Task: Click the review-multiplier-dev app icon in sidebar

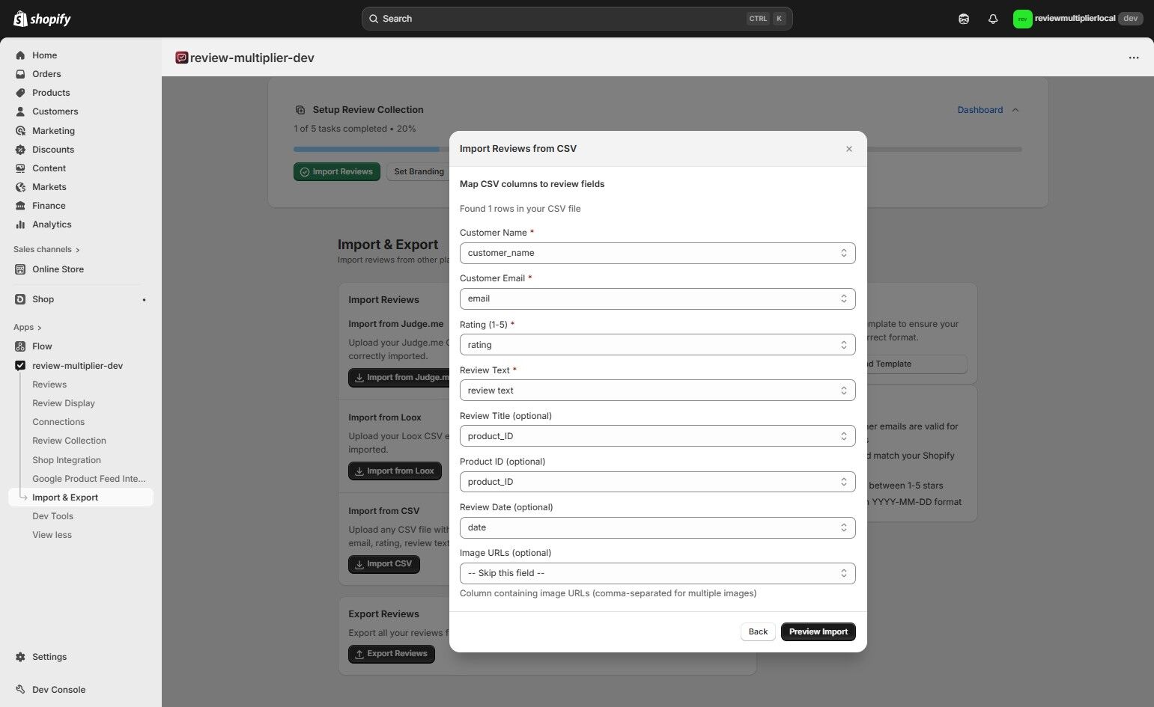Action: point(20,366)
